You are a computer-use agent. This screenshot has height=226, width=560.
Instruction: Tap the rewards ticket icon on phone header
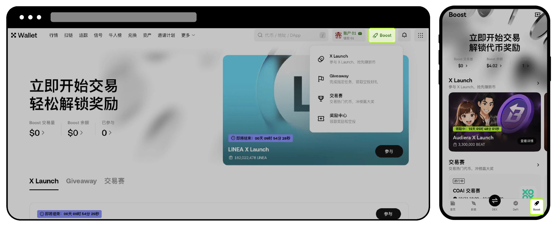538,14
